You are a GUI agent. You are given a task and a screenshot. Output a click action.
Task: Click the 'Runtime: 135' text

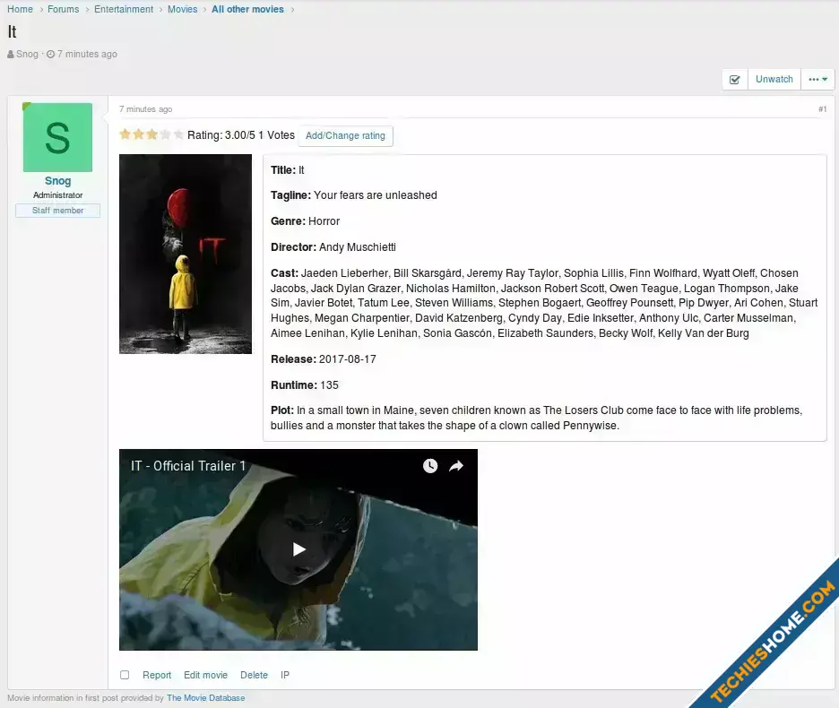pos(305,384)
